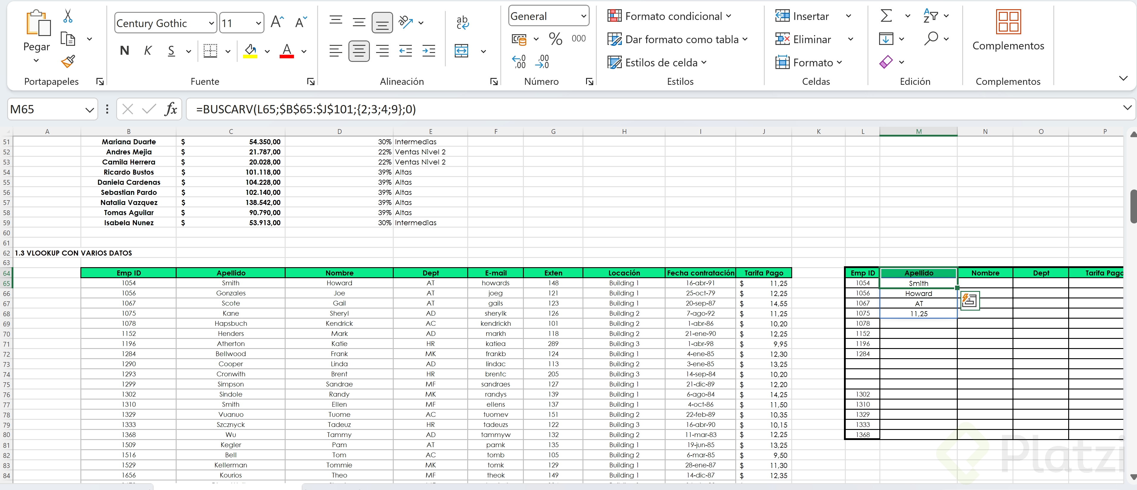This screenshot has width=1137, height=490.
Task: Click the Name Box showing M65
Action: tap(46, 109)
